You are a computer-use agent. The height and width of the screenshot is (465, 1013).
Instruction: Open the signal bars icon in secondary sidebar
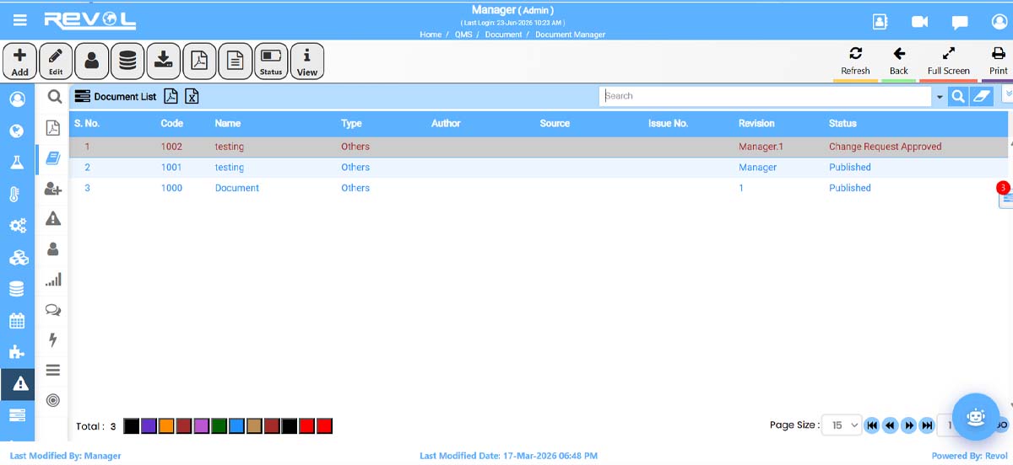(x=53, y=280)
